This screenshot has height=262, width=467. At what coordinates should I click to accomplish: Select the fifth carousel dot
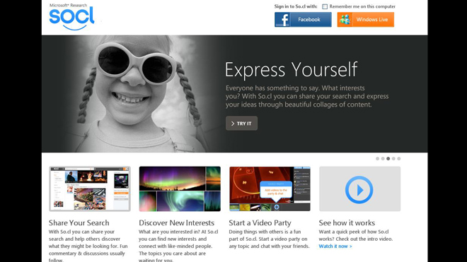pyautogui.click(x=399, y=158)
